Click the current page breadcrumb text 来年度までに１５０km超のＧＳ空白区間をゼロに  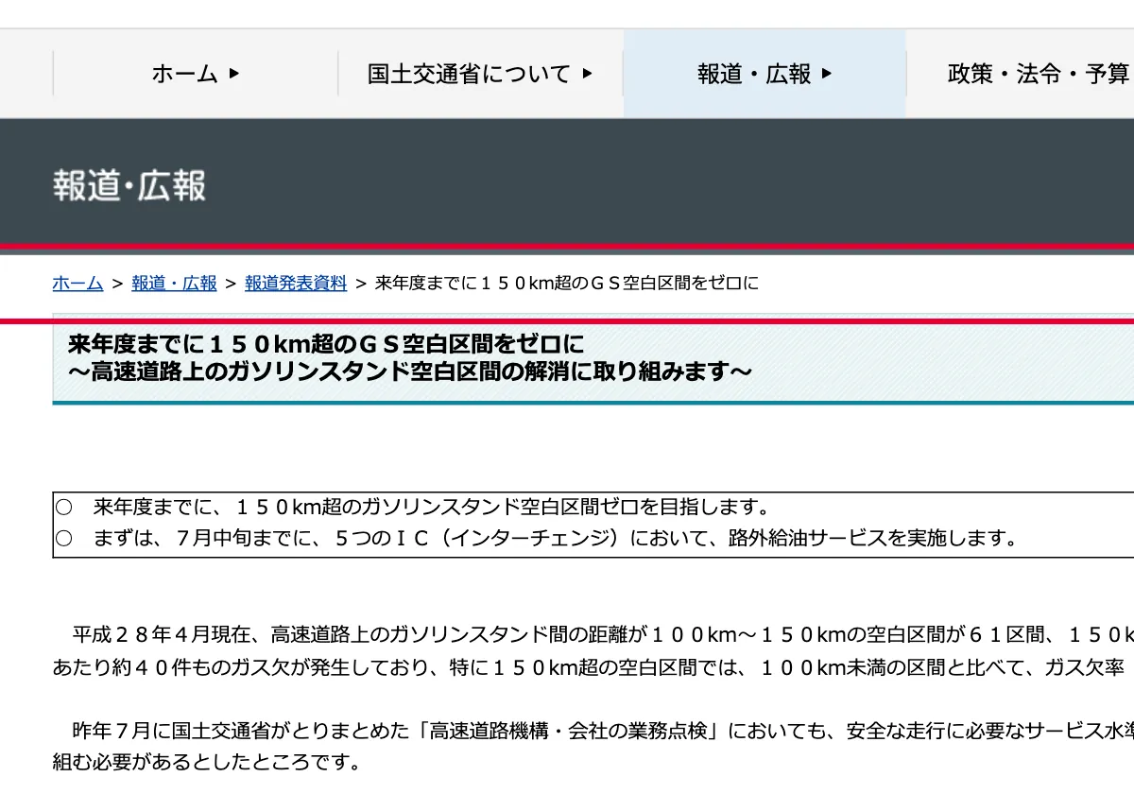pos(567,283)
